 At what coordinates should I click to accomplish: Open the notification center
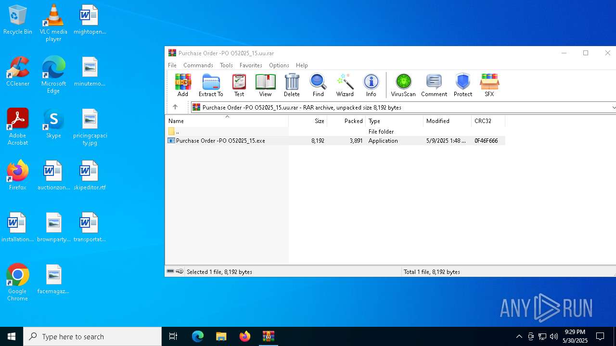point(600,336)
